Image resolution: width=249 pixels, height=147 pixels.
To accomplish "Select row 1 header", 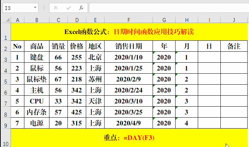I will 6,32.
